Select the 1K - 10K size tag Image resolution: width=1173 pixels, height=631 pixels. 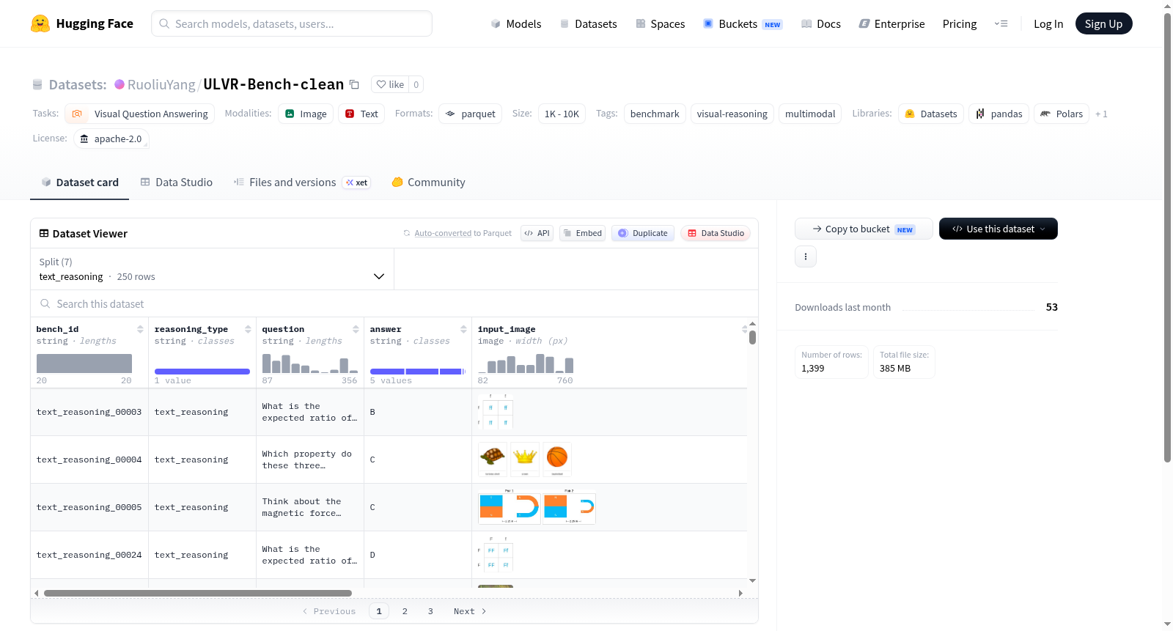(x=562, y=114)
